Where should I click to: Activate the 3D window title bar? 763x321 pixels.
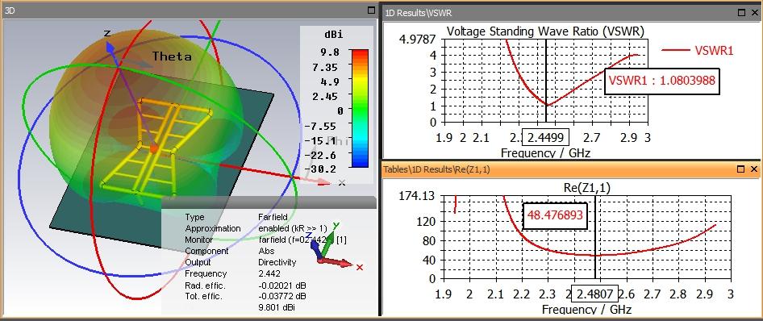pyautogui.click(x=190, y=10)
